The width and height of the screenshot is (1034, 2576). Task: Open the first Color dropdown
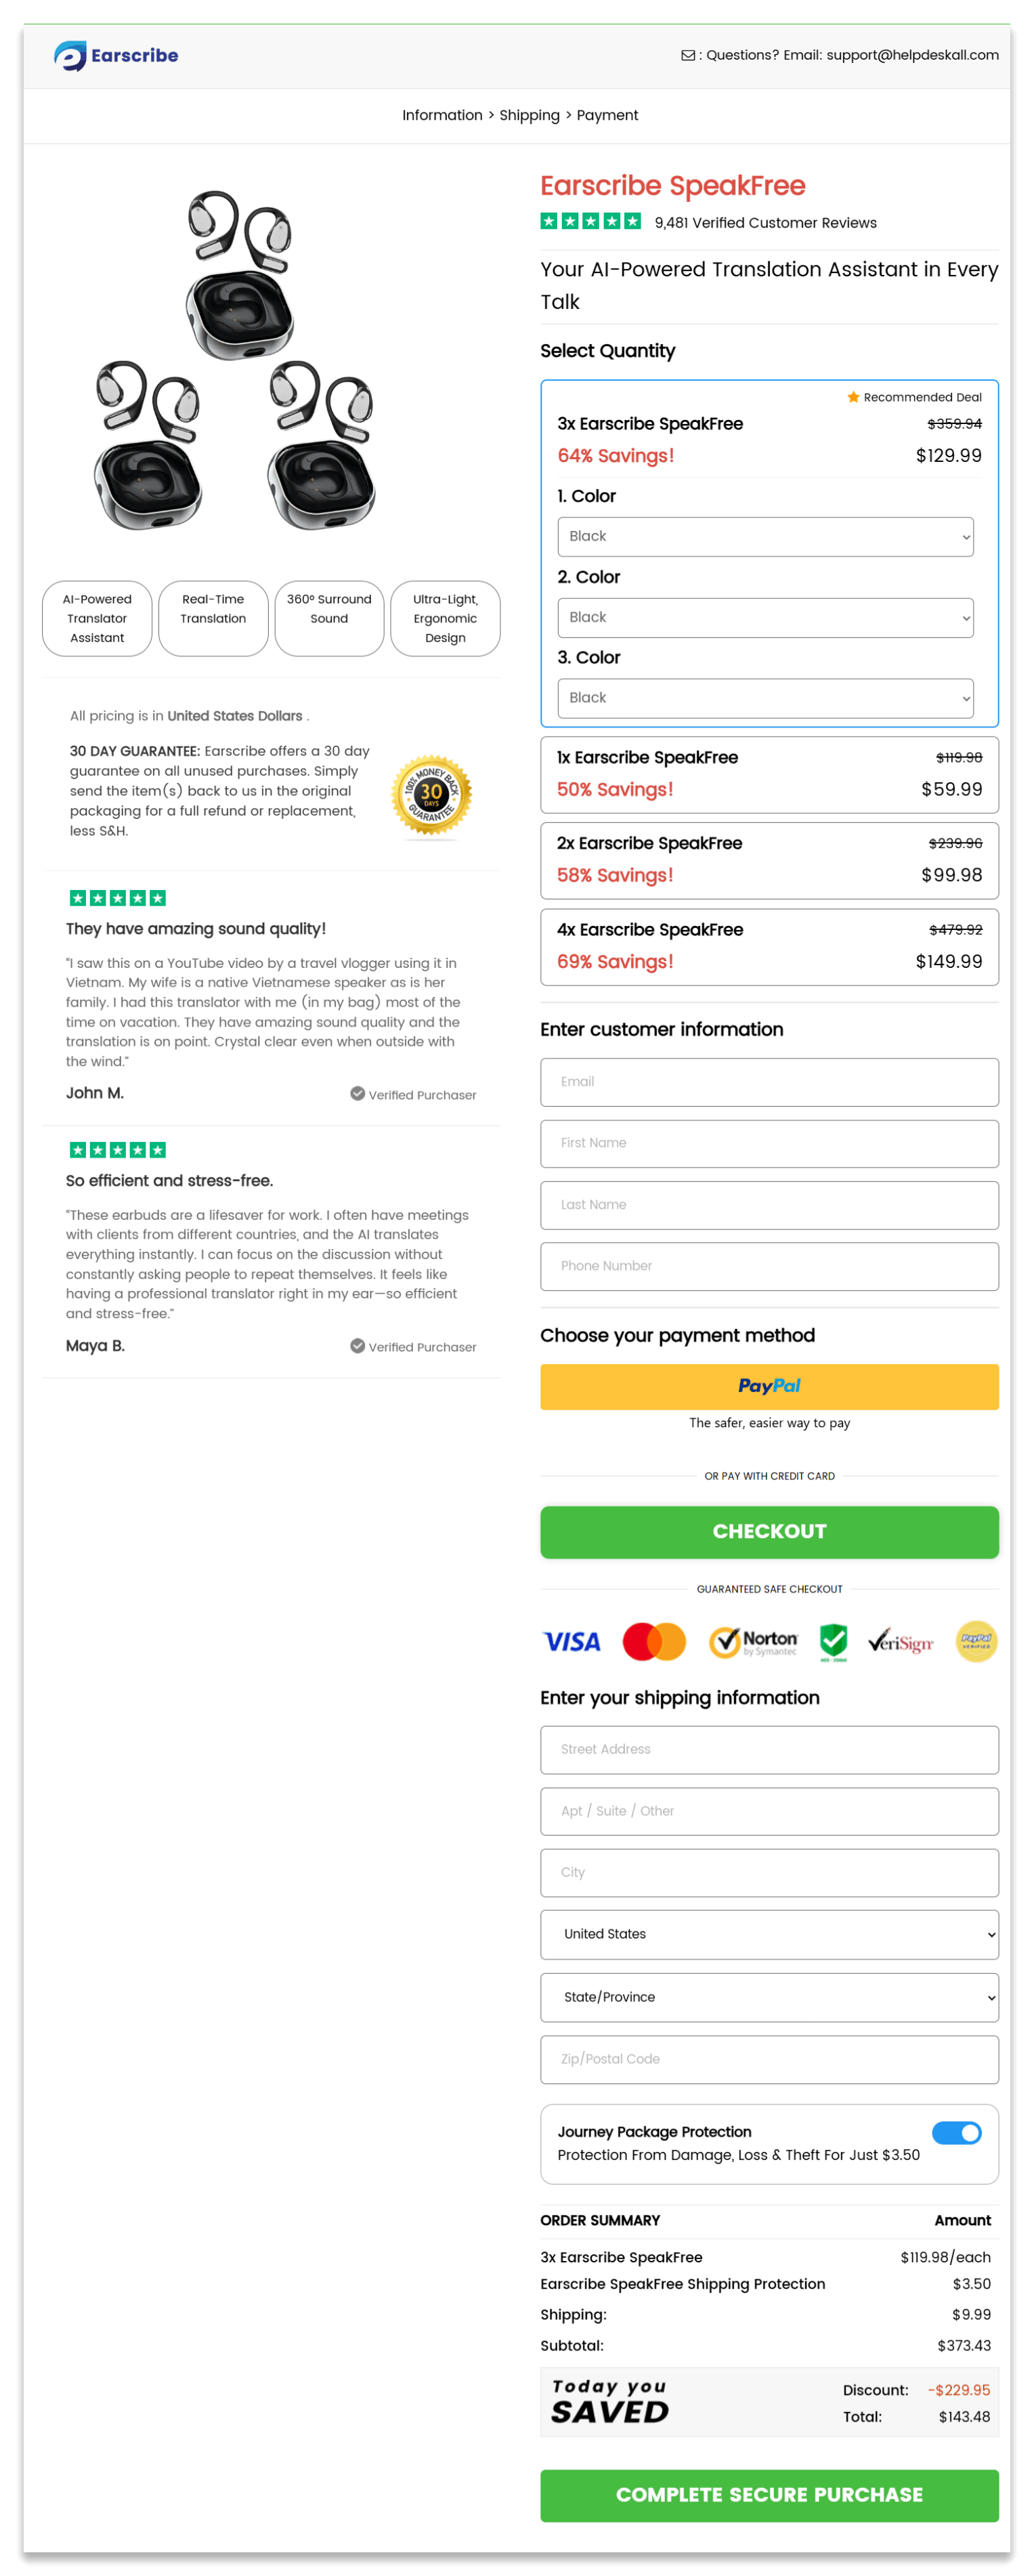[766, 536]
